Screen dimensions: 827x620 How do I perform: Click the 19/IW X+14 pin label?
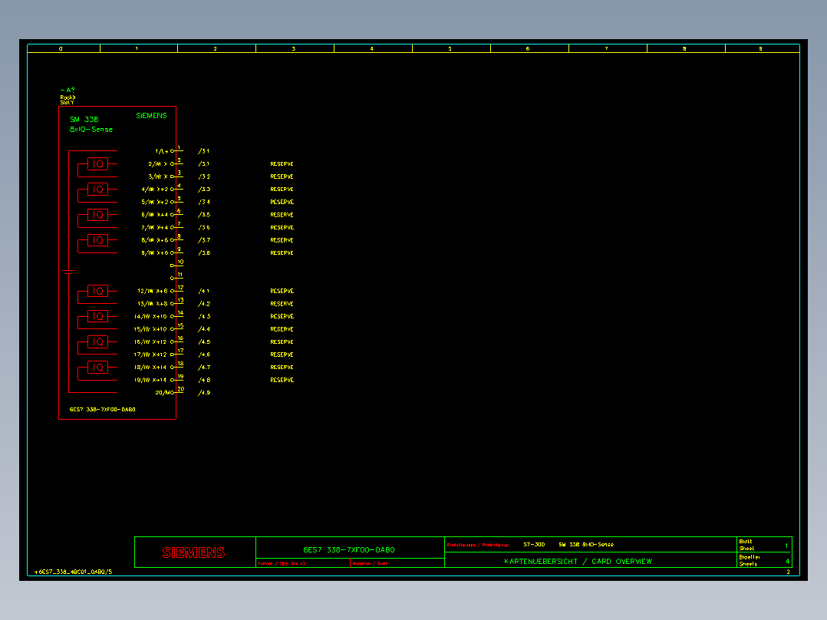[150, 380]
